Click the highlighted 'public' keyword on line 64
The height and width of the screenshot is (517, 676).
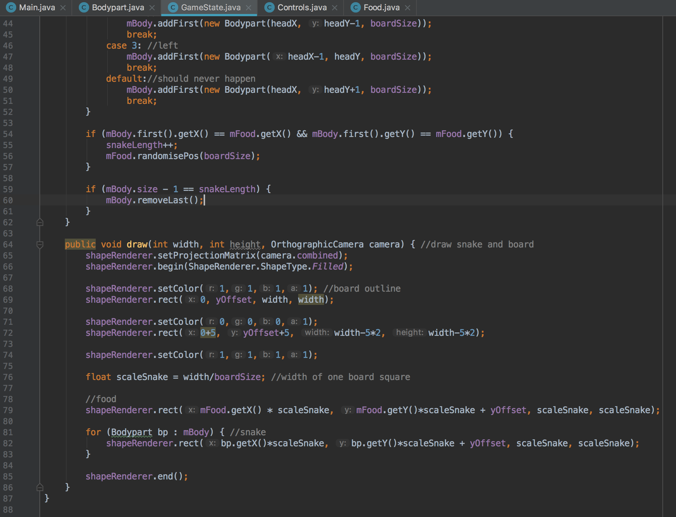click(x=80, y=245)
